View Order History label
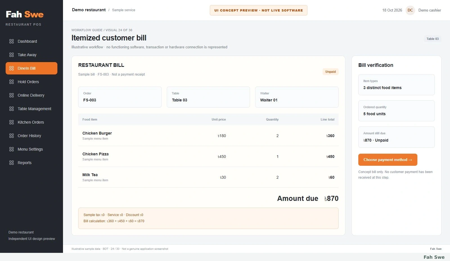450x261 pixels. [x=29, y=136]
